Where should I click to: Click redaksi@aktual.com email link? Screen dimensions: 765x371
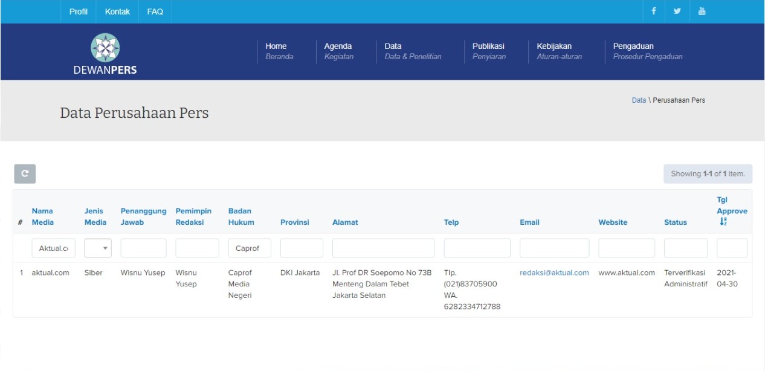[x=554, y=273]
